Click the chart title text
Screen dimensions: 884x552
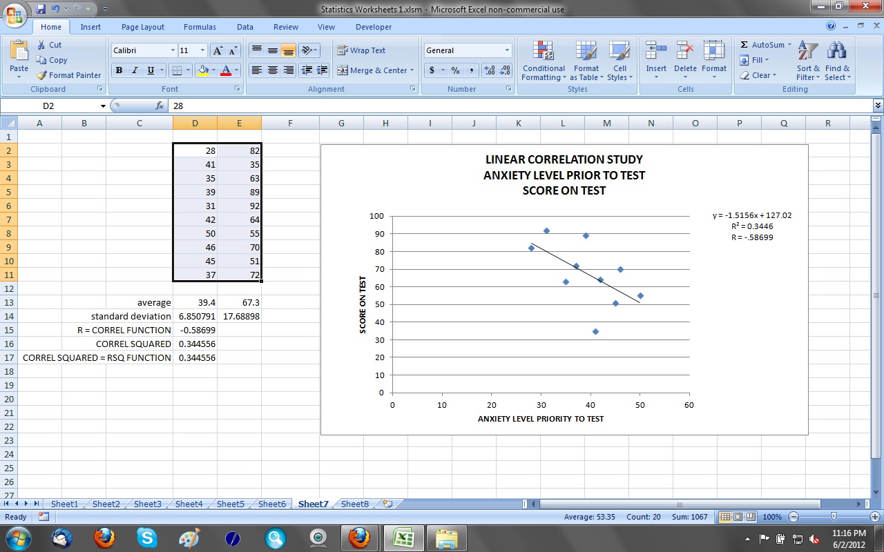click(564, 175)
